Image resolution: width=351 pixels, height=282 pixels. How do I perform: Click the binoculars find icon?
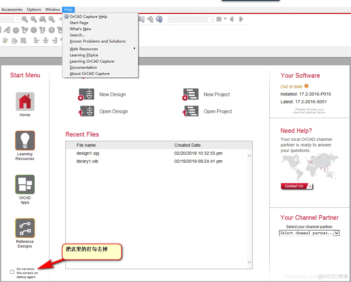[219, 19]
